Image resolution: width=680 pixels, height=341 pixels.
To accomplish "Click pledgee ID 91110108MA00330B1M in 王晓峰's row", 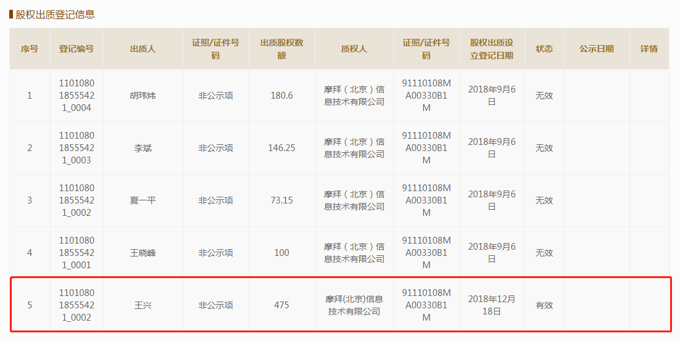I will point(426,253).
